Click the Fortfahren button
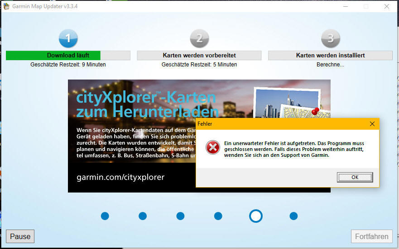The width and height of the screenshot is (399, 249). pyautogui.click(x=371, y=236)
